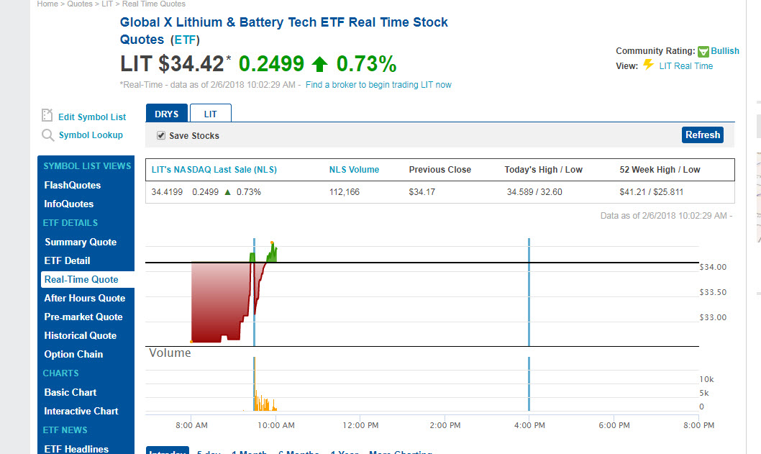The image size is (761, 454).
Task: Open Option Chain page
Action: pos(73,355)
